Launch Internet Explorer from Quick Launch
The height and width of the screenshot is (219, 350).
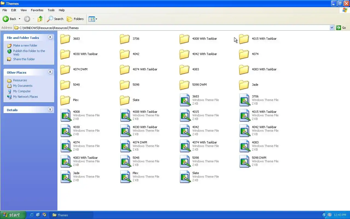click(x=32, y=215)
